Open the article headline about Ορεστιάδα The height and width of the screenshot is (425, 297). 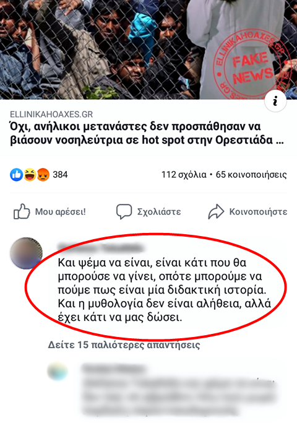pyautogui.click(x=147, y=134)
